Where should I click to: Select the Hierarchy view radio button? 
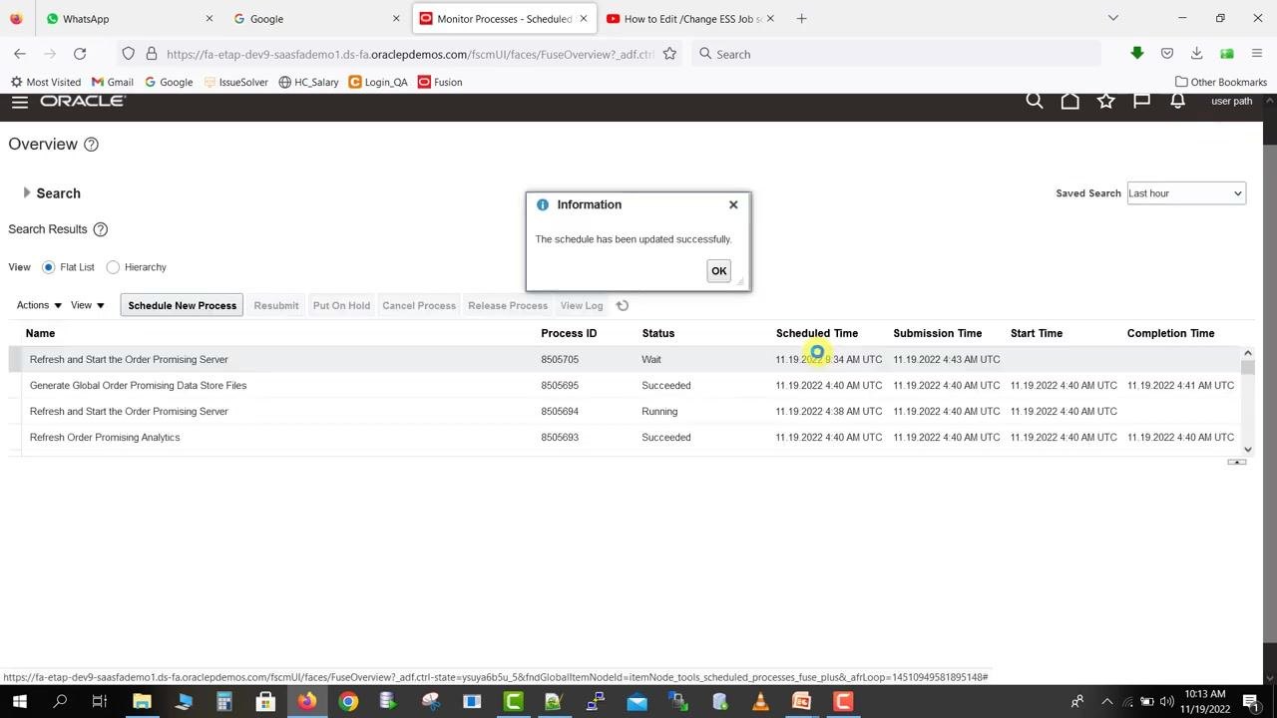pos(113,267)
